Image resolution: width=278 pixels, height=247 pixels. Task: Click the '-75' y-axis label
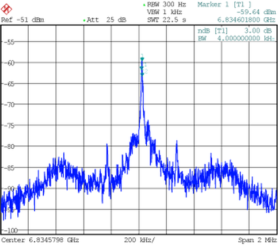point(9,126)
